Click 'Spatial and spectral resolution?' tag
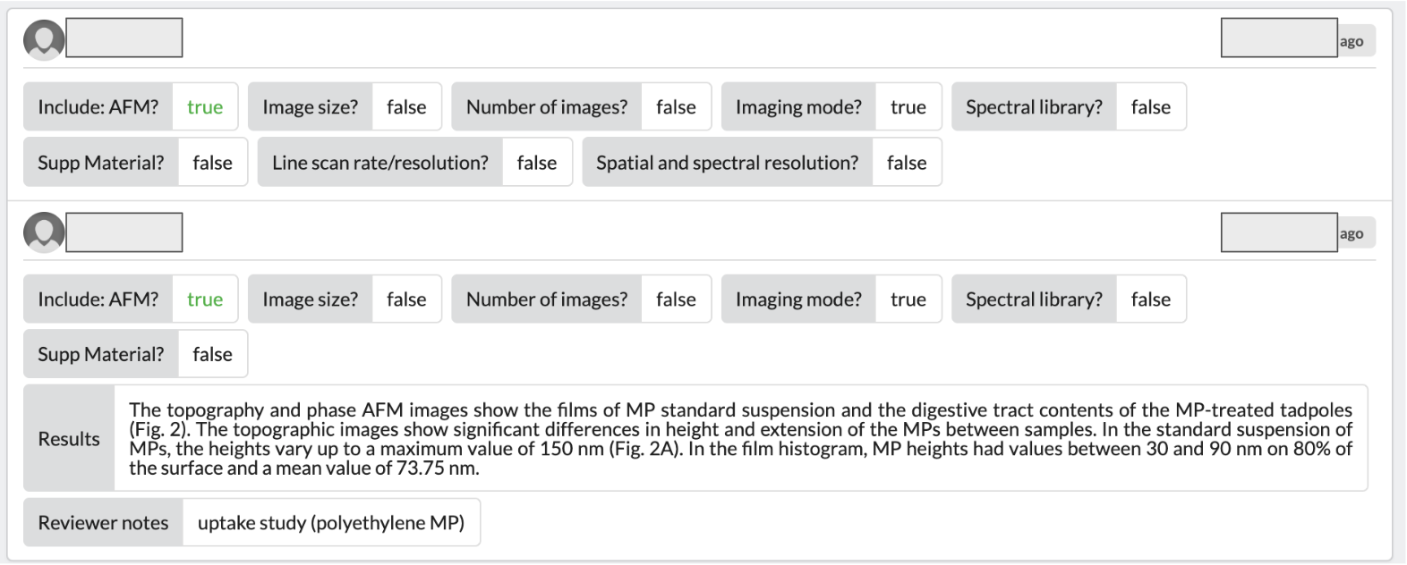1407x565 pixels. 762,163
